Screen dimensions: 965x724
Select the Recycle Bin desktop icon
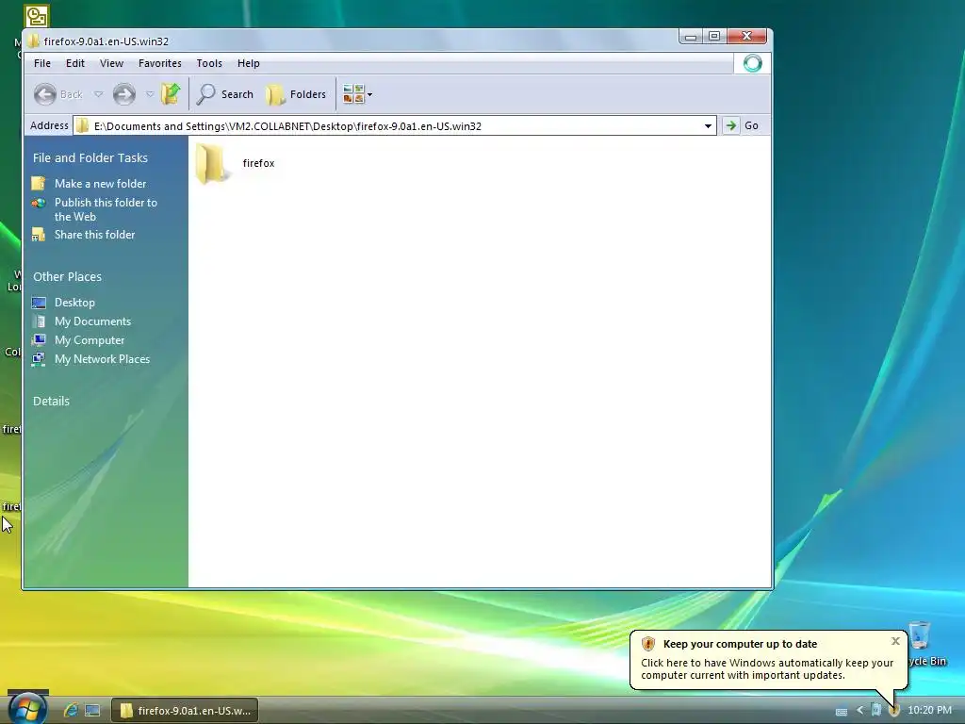pyautogui.click(x=920, y=636)
